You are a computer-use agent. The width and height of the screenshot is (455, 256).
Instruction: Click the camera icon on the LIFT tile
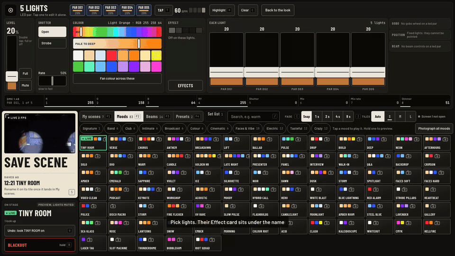coord(237,139)
